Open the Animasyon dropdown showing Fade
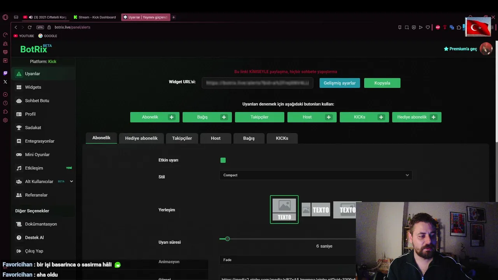The height and width of the screenshot is (280, 498). point(288,260)
